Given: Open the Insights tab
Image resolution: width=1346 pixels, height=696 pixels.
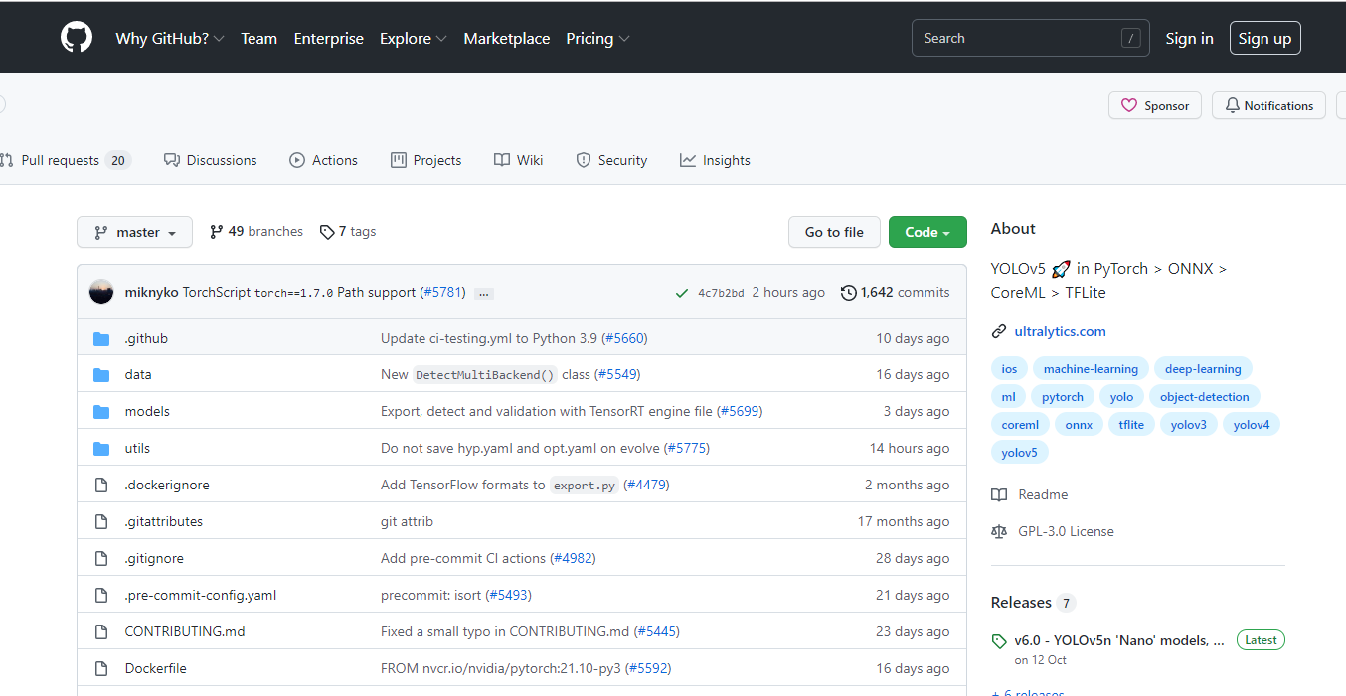Looking at the screenshot, I should pos(715,160).
